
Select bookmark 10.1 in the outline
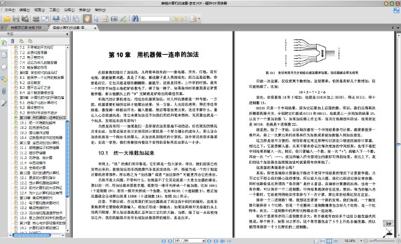click(x=37, y=123)
